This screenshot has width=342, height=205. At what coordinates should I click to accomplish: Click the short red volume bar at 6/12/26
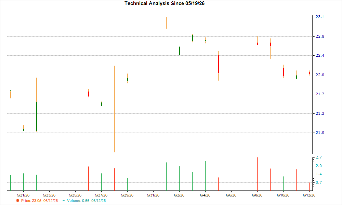pos(309,187)
